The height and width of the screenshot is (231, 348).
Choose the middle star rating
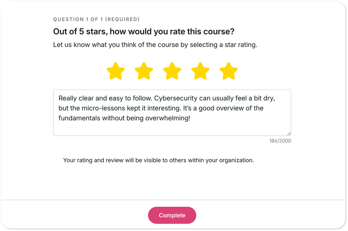[x=172, y=71]
